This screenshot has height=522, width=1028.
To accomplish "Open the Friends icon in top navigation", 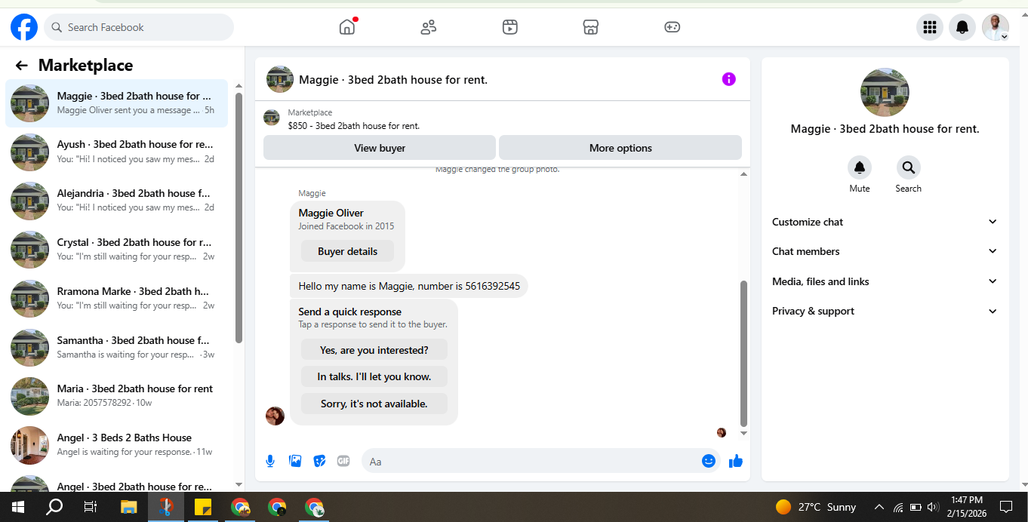I will 429,27.
